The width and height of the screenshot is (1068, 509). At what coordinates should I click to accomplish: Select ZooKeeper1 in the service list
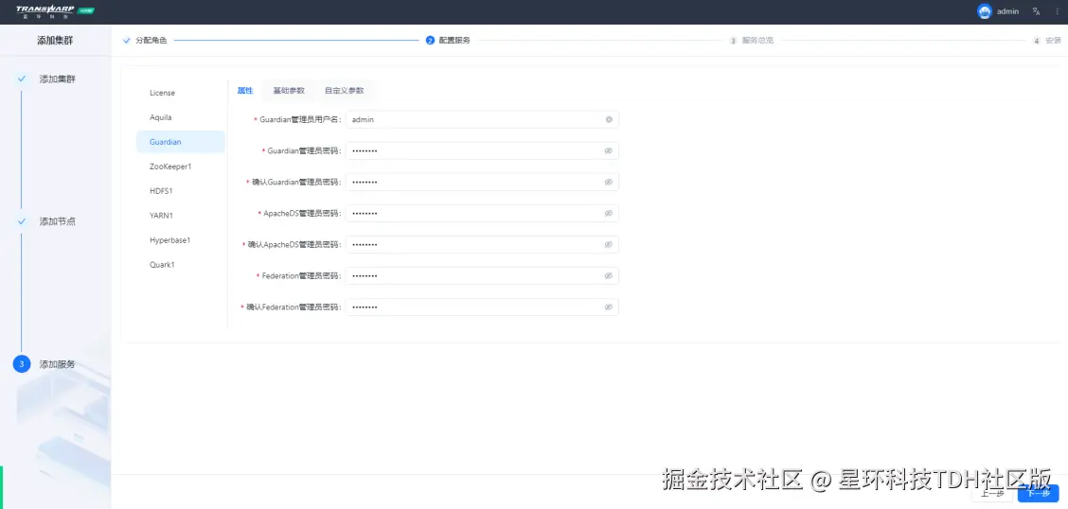181,166
